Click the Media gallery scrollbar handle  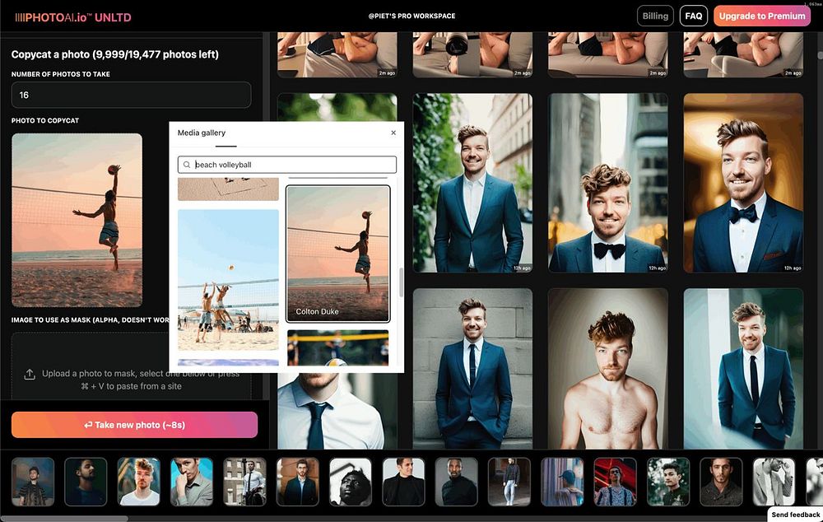tap(401, 282)
